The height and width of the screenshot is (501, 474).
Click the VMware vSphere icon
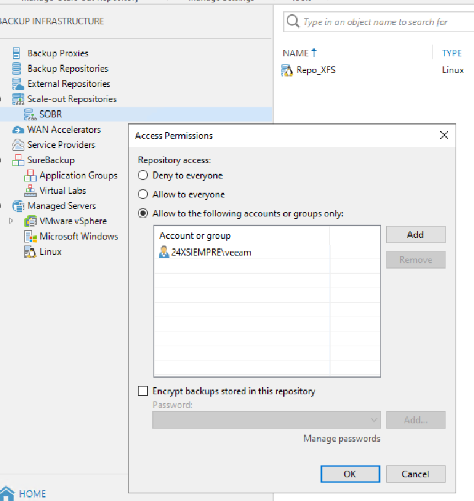[30, 221]
